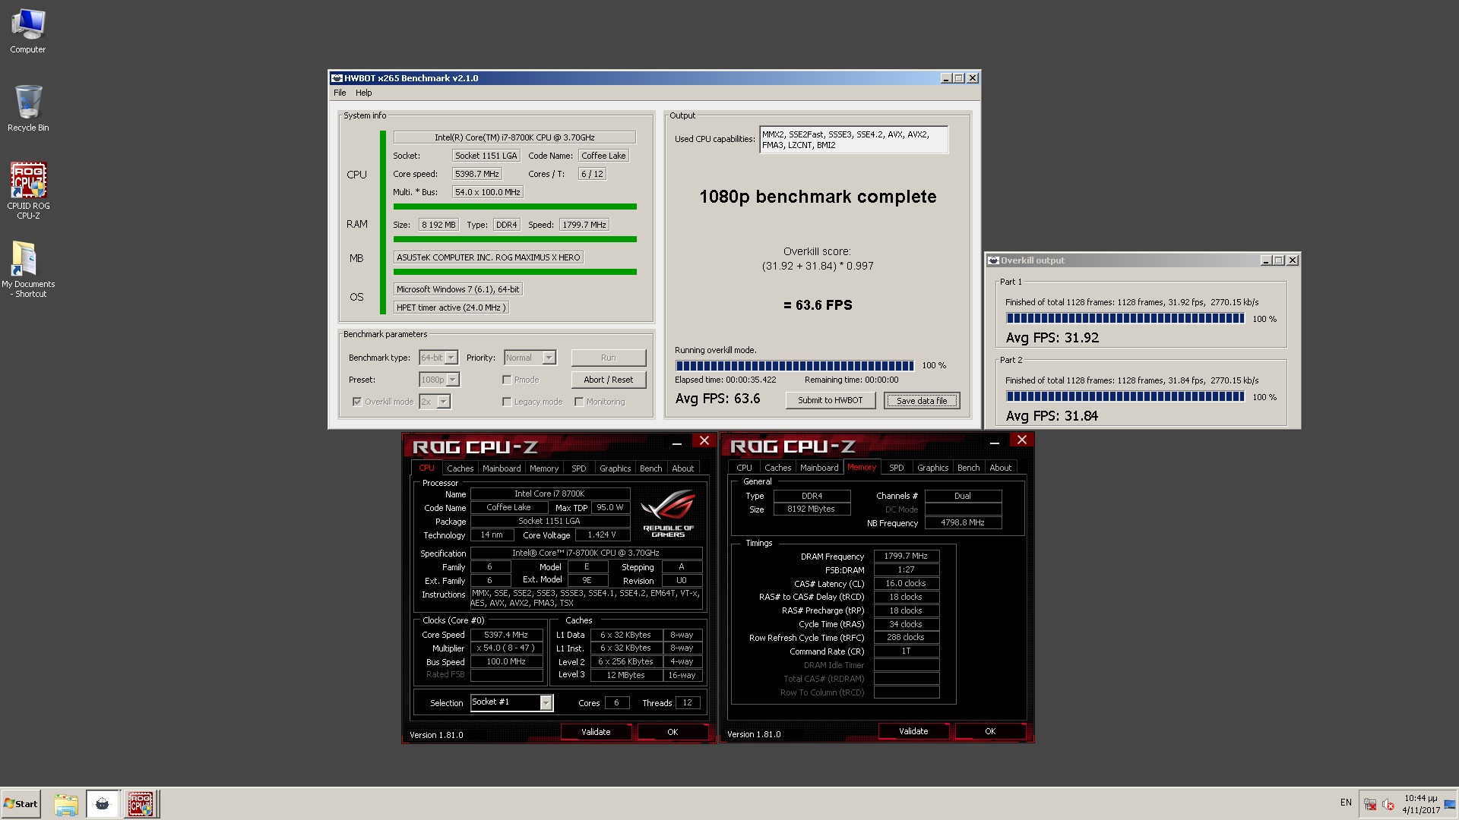The width and height of the screenshot is (1459, 820).
Task: Enable the Legacy mode checkbox
Action: click(x=507, y=402)
